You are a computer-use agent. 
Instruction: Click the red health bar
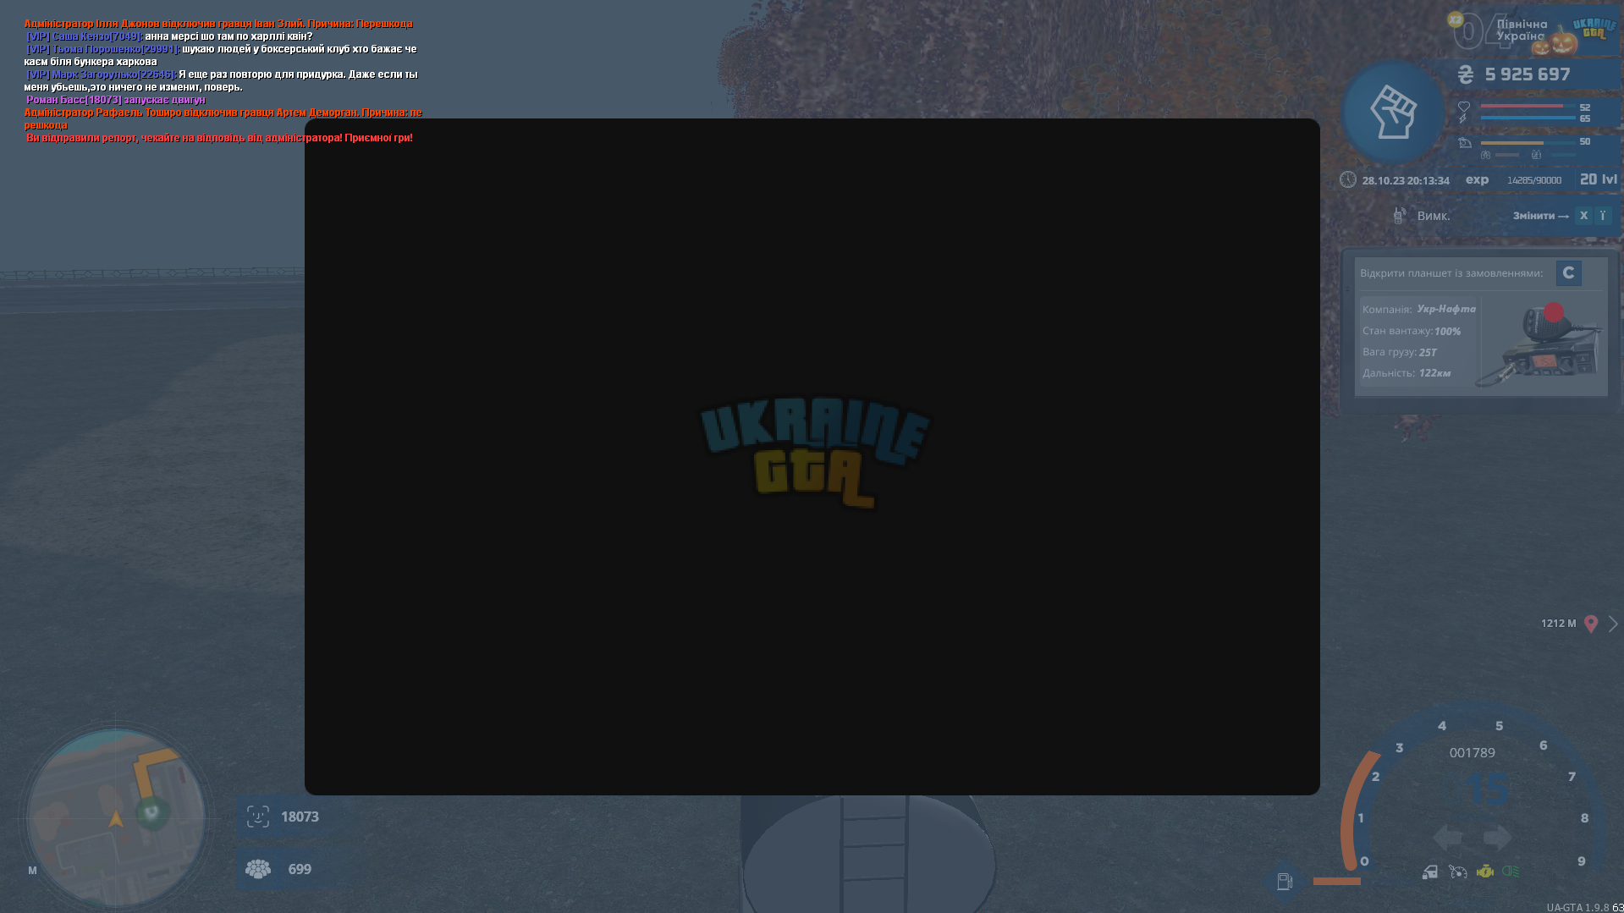coord(1521,107)
